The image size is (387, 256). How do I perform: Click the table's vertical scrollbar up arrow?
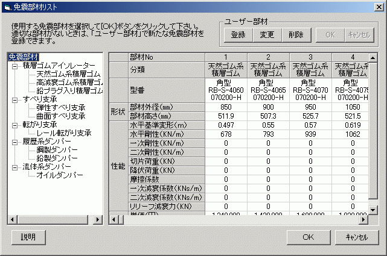373,58
